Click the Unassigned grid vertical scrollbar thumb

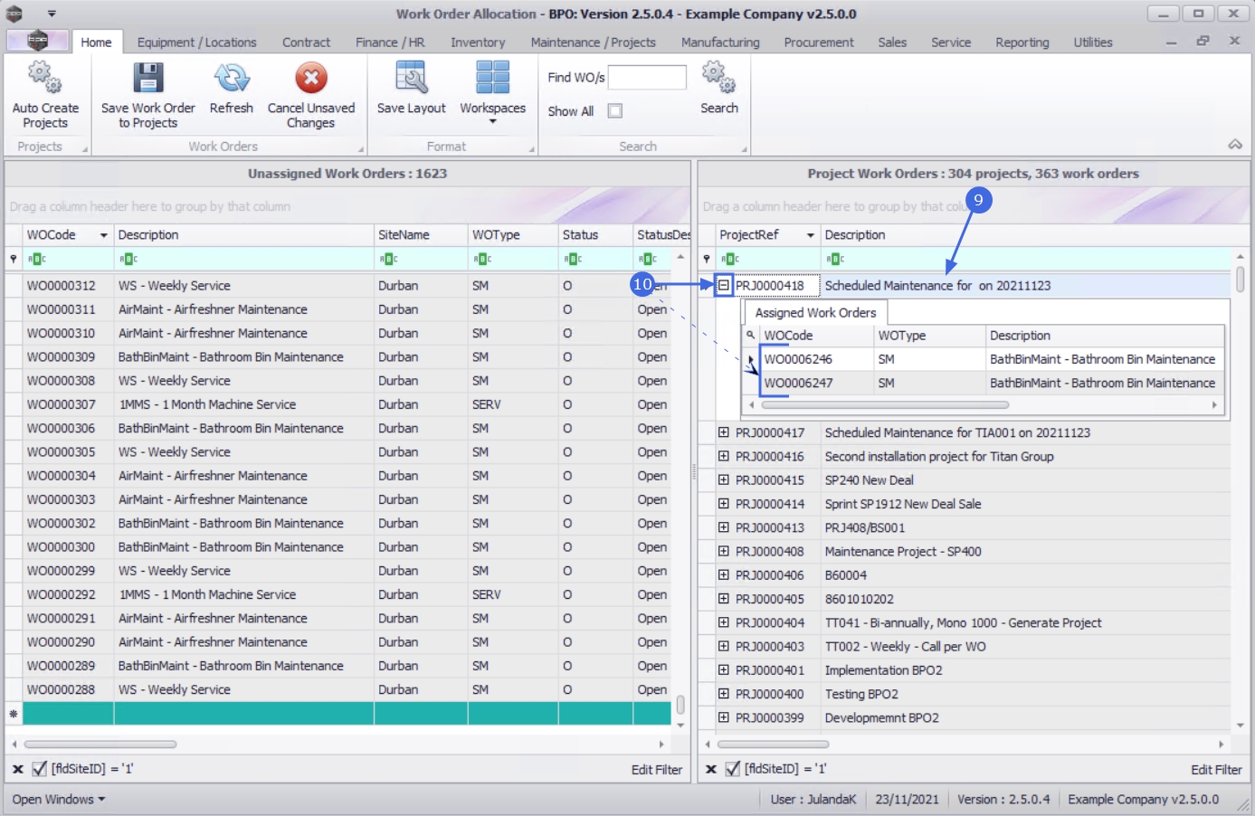click(x=680, y=704)
